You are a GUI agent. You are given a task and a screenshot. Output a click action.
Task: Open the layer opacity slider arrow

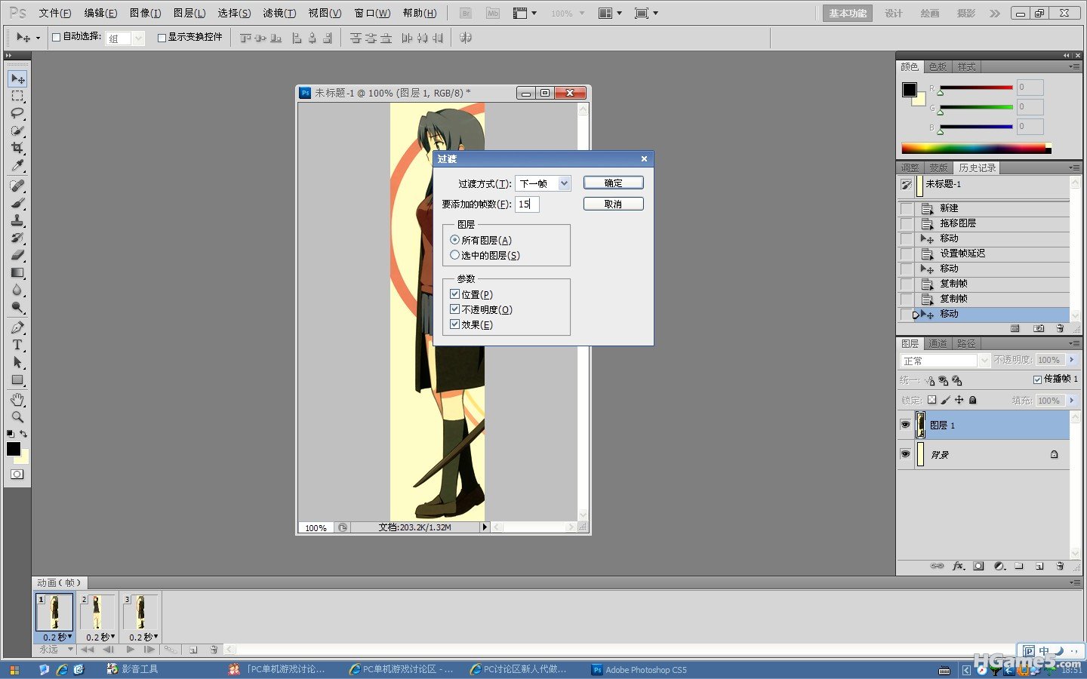1072,360
